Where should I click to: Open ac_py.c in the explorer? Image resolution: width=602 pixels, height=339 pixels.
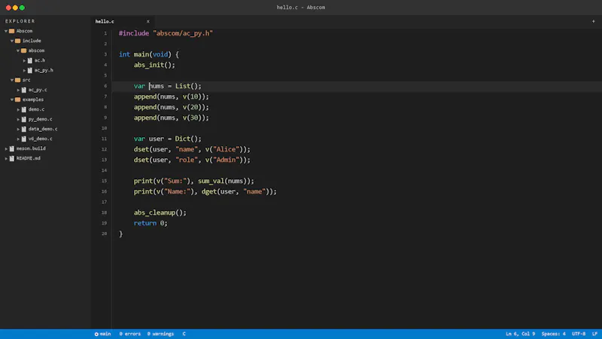pos(38,90)
